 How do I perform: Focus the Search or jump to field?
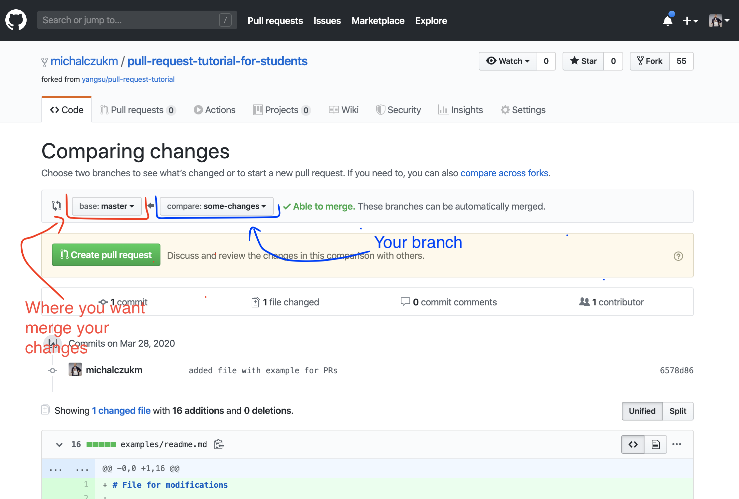(137, 20)
